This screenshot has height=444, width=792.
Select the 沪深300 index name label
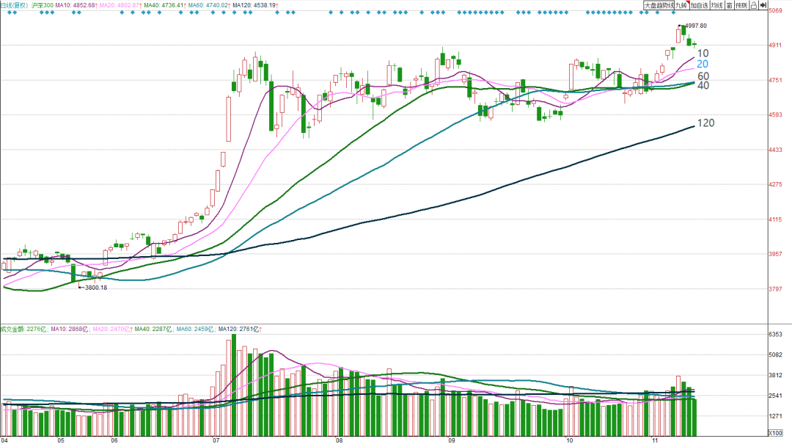(42, 5)
